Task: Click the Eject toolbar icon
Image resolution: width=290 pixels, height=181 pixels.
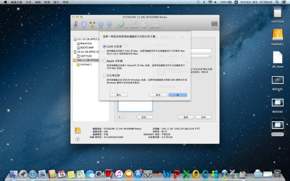Action: click(109, 24)
